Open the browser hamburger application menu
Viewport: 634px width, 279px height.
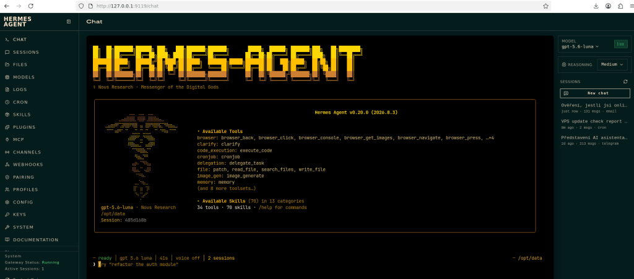click(632, 6)
